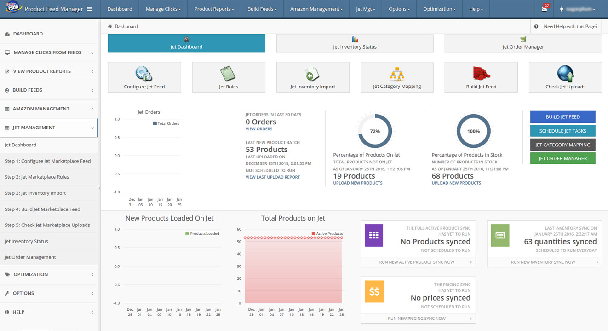
Task: Click the help question mark icon
Action: click(x=536, y=26)
